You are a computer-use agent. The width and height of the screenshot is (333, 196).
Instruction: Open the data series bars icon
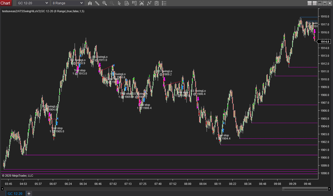(x=142, y=3)
